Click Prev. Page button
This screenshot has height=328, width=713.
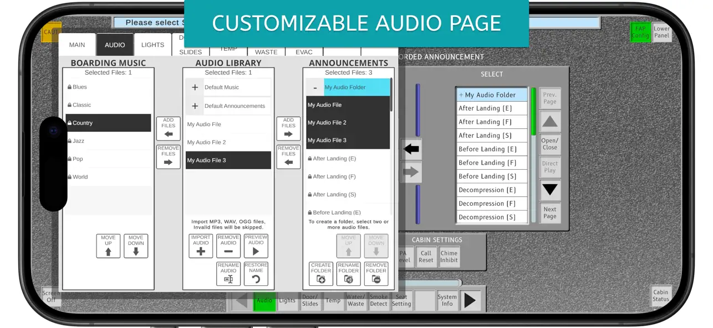point(550,98)
